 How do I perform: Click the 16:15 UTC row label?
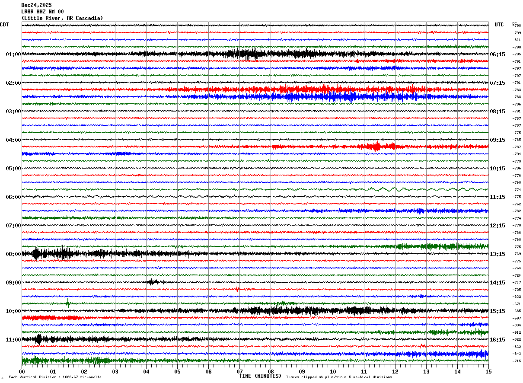[498, 340]
